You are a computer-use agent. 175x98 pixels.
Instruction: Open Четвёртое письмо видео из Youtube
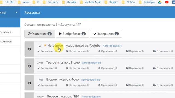(x=74, y=45)
